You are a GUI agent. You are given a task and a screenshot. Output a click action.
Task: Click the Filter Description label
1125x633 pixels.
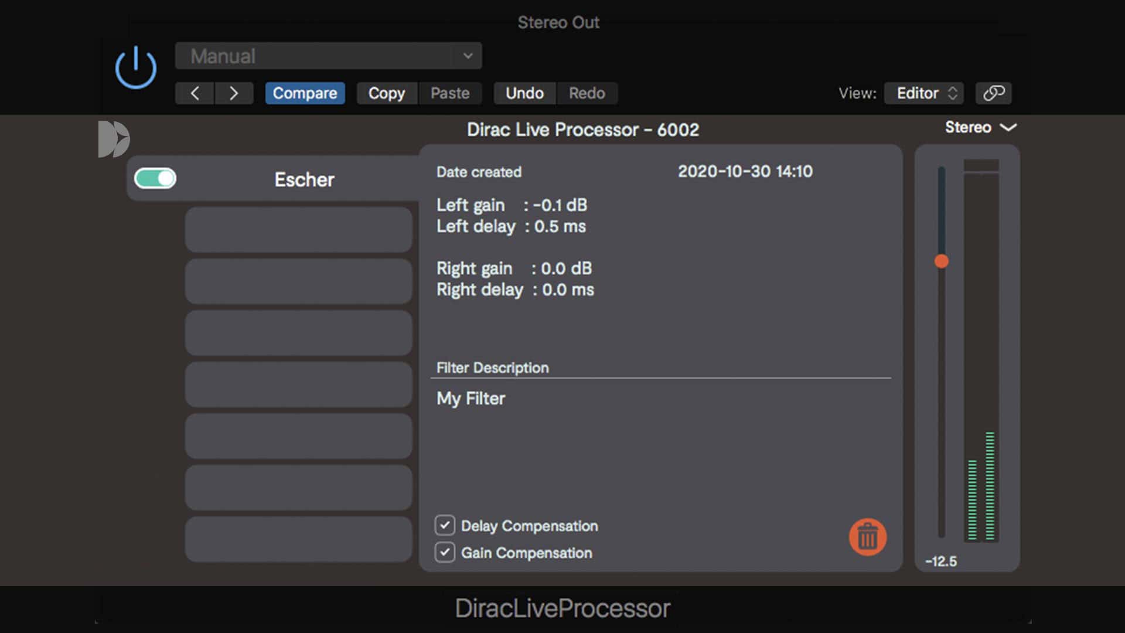coord(492,367)
